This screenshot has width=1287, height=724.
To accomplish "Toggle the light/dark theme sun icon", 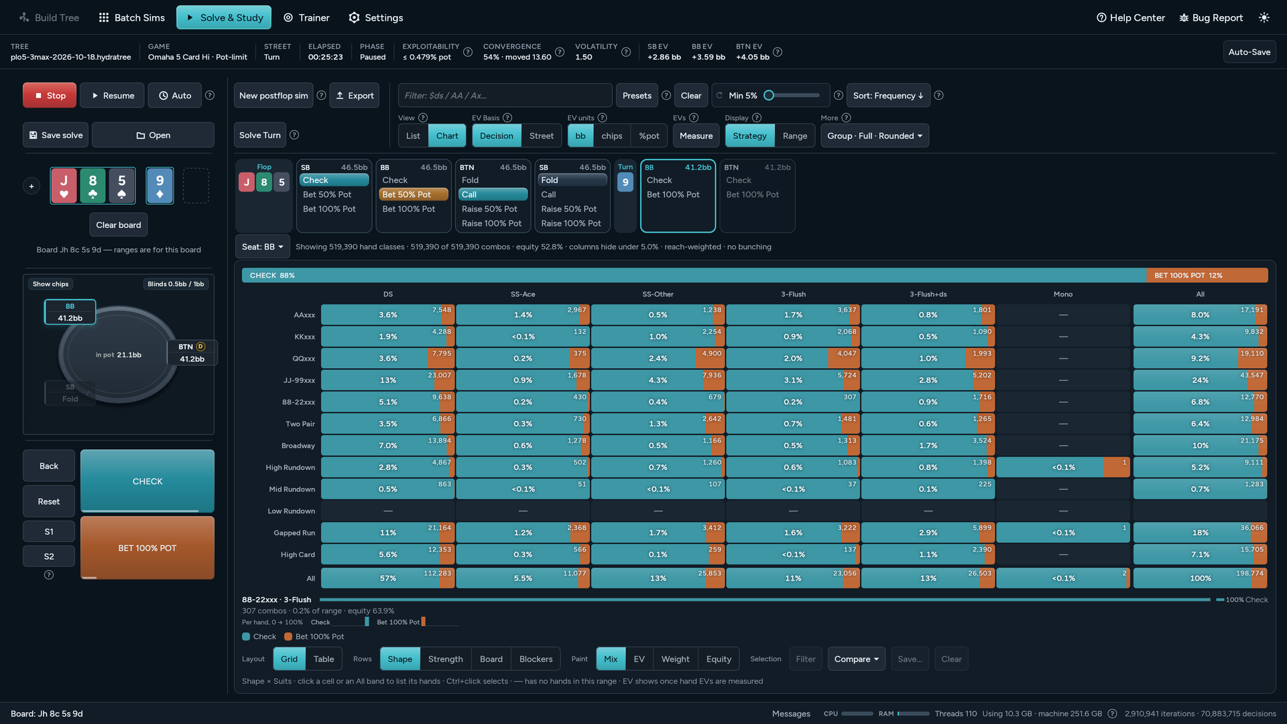I will click(1264, 17).
